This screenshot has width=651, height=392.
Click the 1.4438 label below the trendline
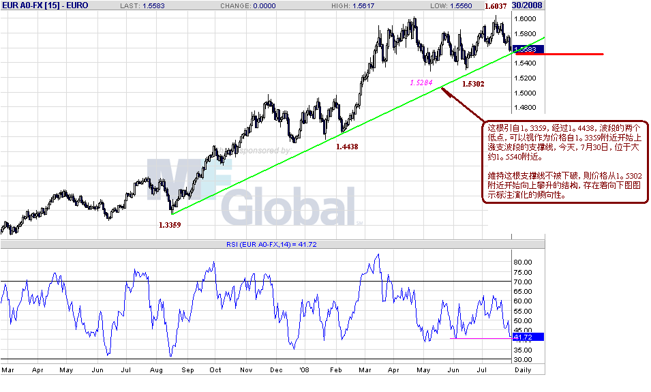[x=347, y=147]
